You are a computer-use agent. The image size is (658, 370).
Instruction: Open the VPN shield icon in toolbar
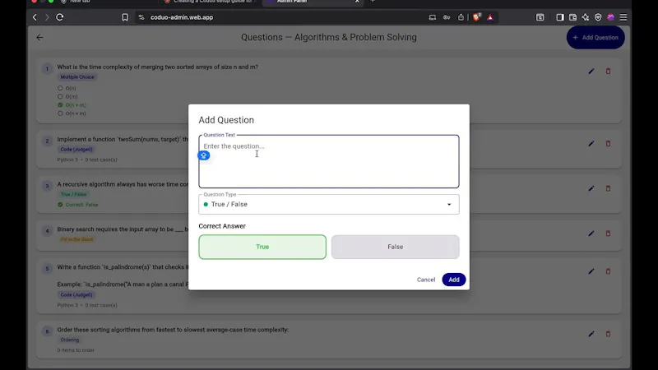click(x=598, y=17)
